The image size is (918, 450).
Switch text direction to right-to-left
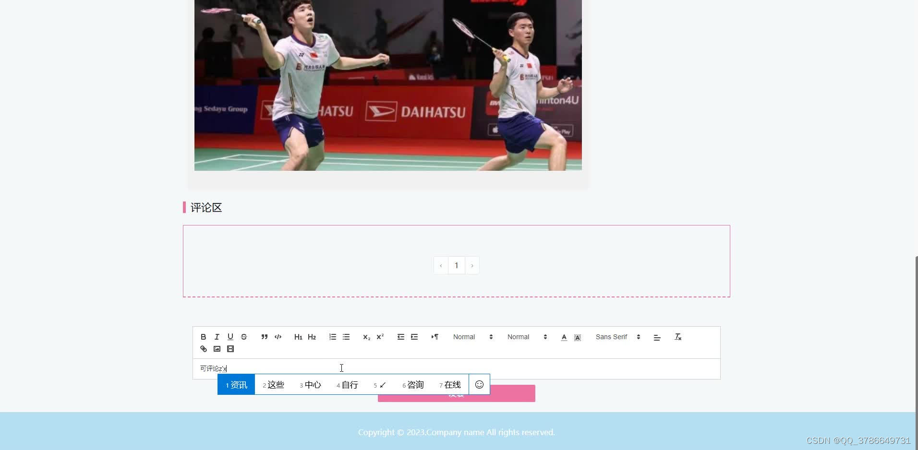[x=435, y=337]
